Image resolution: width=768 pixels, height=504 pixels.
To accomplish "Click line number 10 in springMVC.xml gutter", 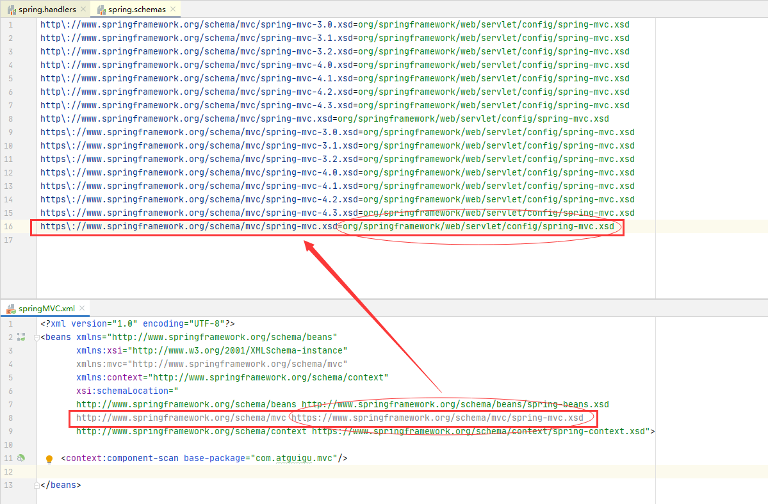I will [8, 444].
